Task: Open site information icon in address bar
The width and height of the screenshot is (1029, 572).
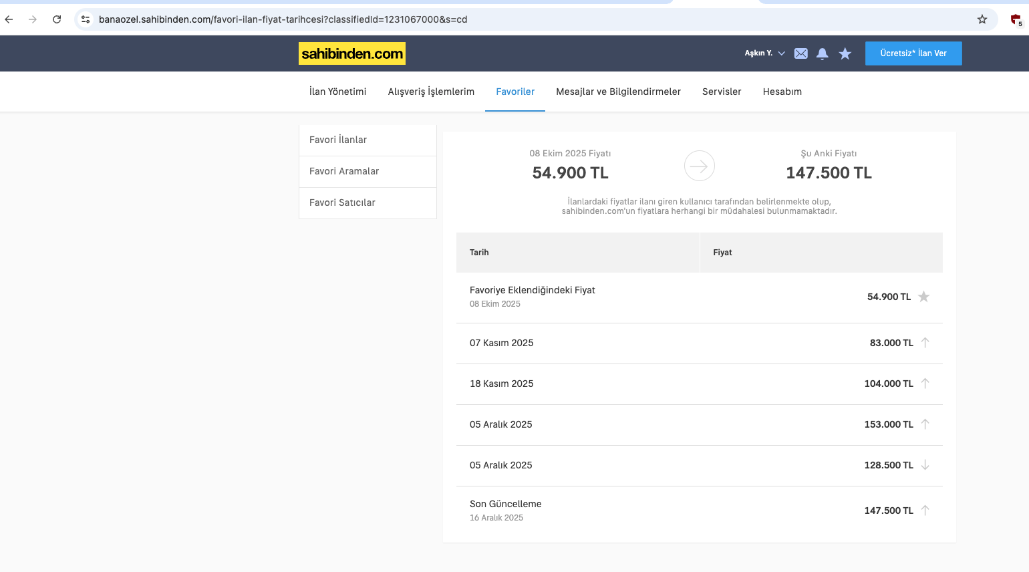Action: (86, 19)
